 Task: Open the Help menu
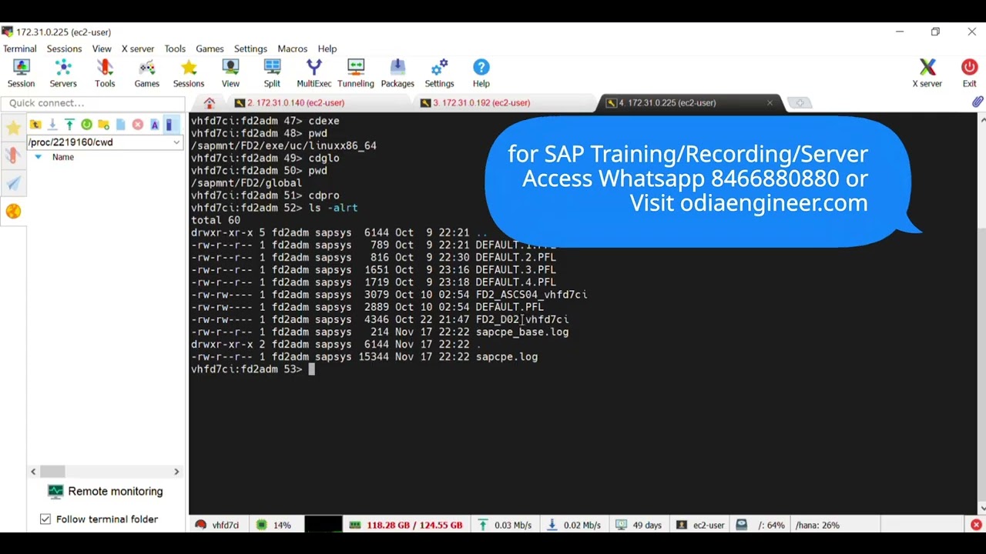coord(327,48)
